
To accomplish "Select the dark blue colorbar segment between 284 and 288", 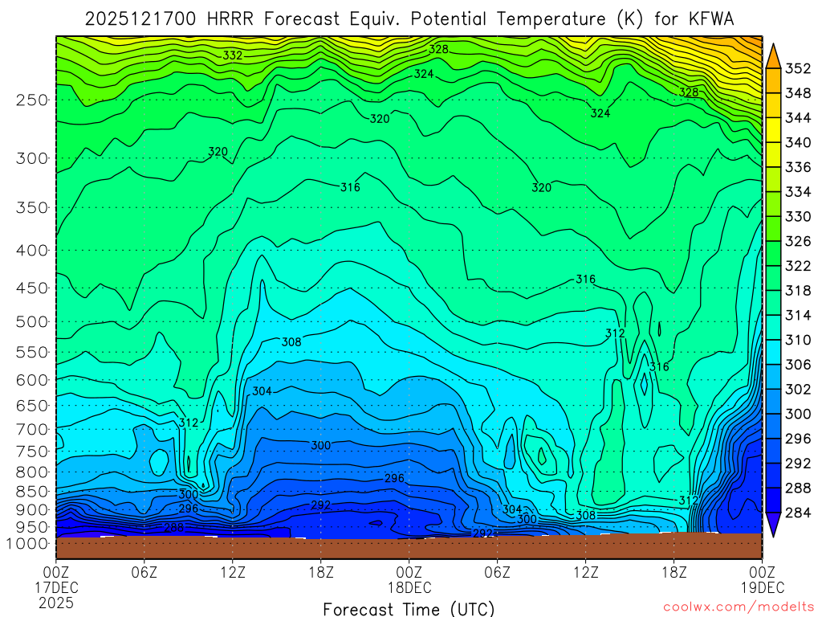I will click(773, 500).
